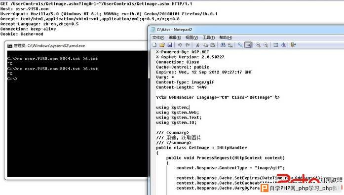The height and width of the screenshot is (195, 344).
Task: Click the 'using System.Text;' line
Action: click(179, 117)
